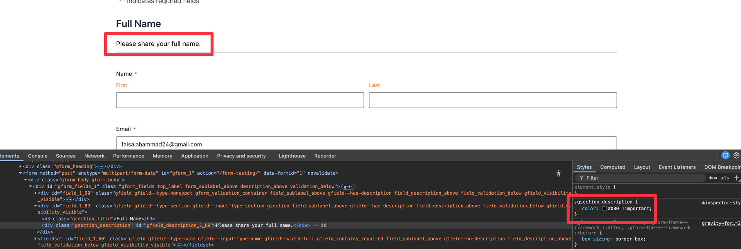741x249 pixels.
Task: Switch to the Console tab
Action: tap(37, 156)
